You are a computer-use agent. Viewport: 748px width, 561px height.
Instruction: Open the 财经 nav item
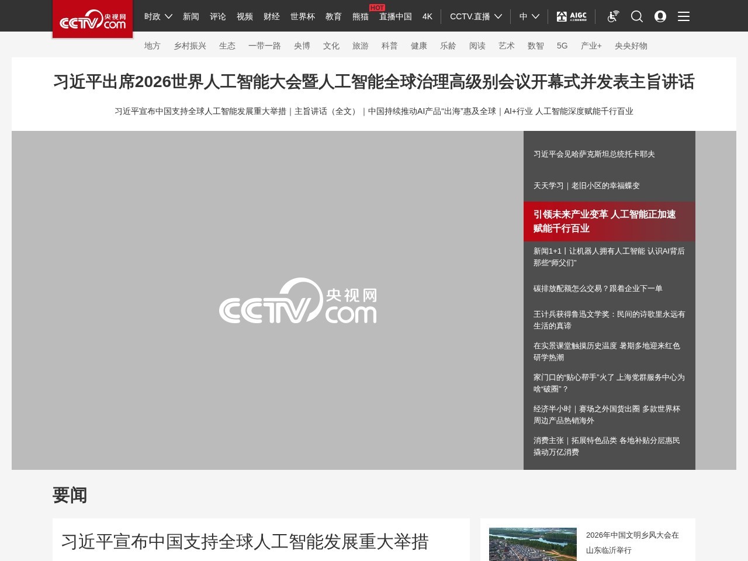tap(272, 16)
